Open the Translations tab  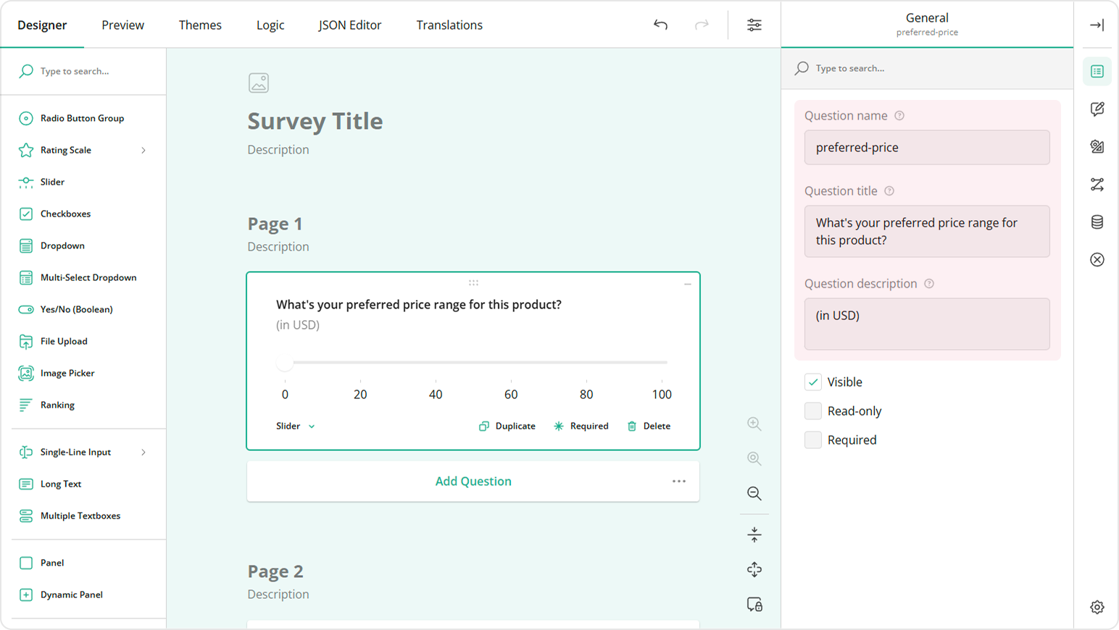click(x=449, y=25)
